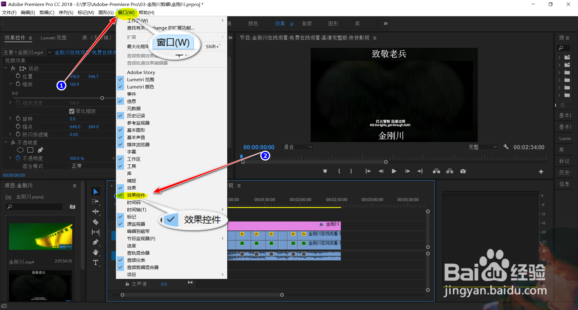
Task: Switch to Lumetri 范围 panel tab
Action: pyautogui.click(x=53, y=38)
